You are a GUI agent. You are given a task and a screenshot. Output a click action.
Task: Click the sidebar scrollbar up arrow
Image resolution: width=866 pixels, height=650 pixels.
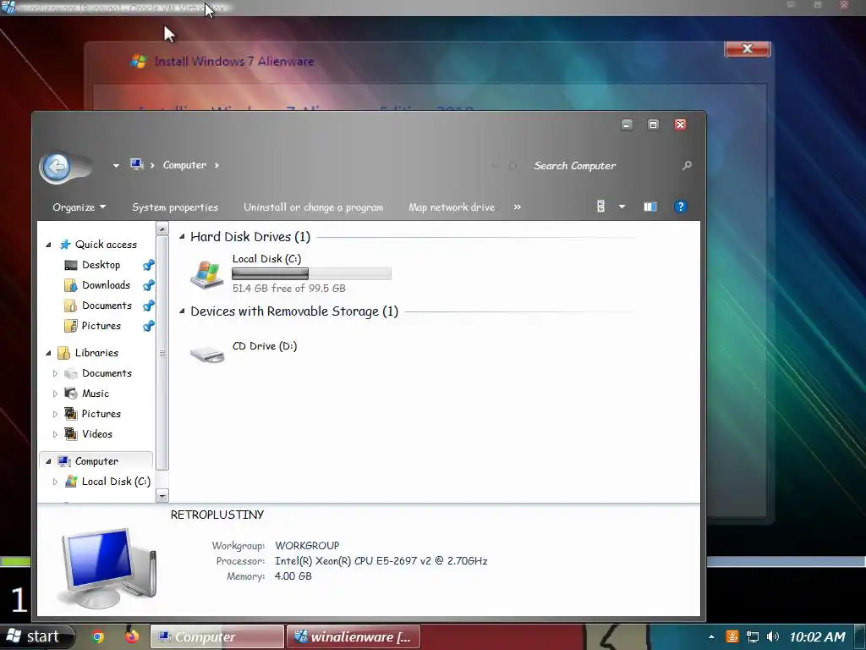pyautogui.click(x=162, y=229)
